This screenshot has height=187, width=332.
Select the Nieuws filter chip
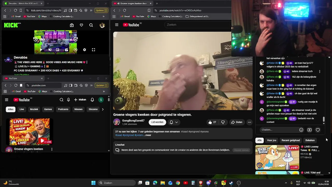[x=78, y=109]
